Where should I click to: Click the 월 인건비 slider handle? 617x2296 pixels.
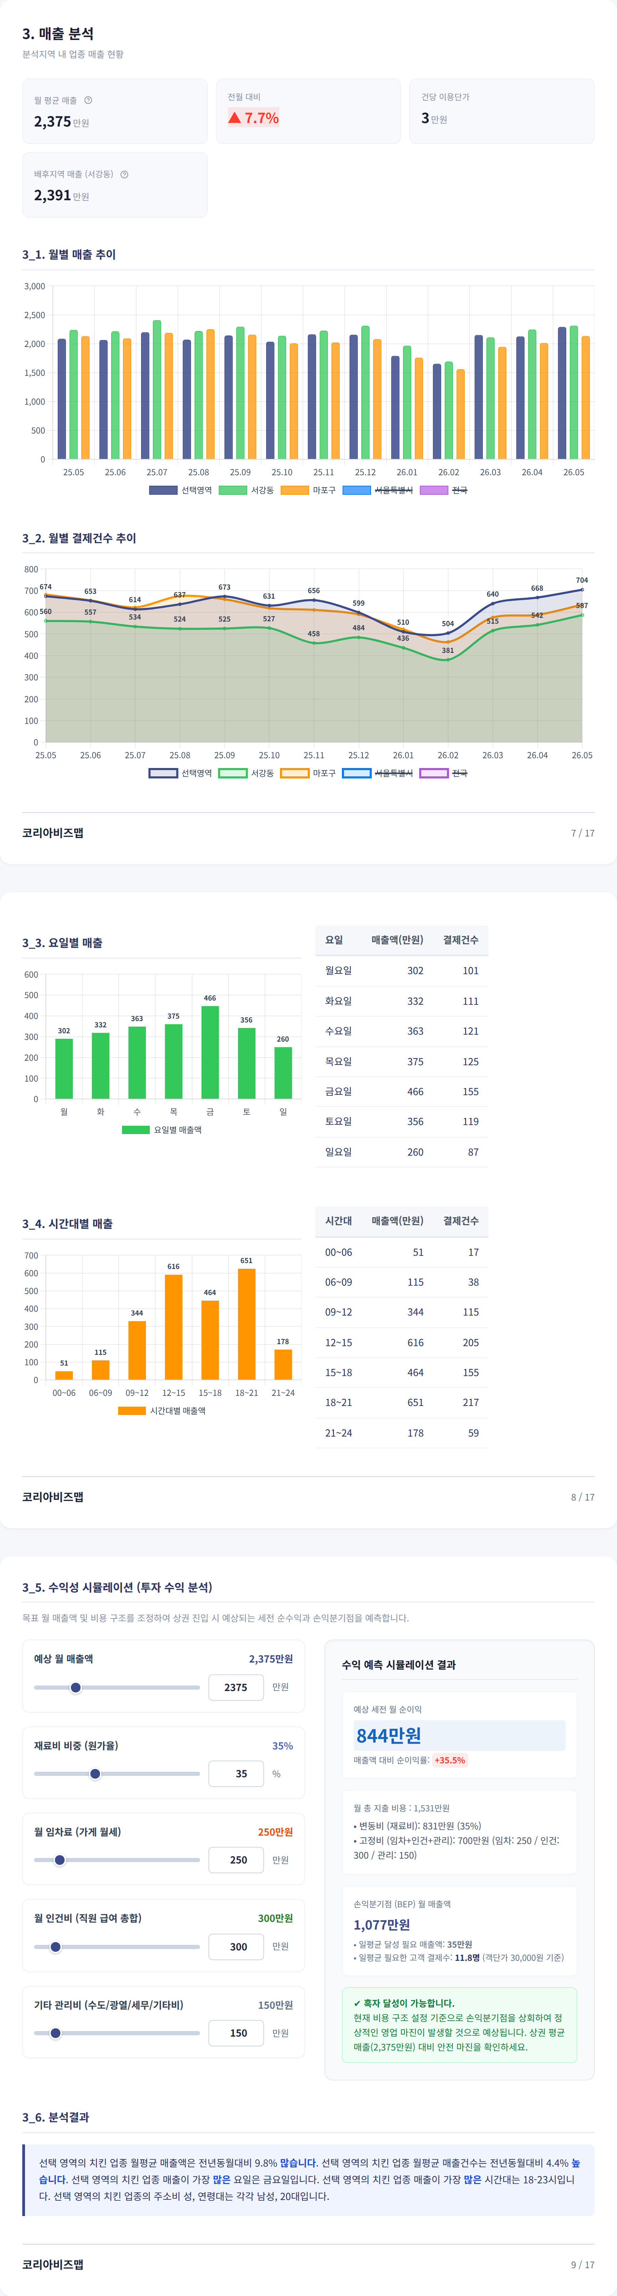(55, 1947)
